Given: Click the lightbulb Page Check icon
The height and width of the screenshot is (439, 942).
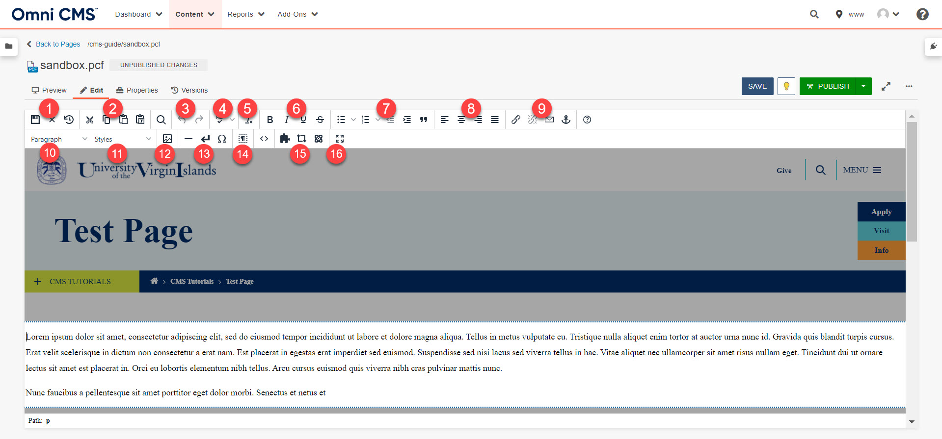Looking at the screenshot, I should coord(786,86).
